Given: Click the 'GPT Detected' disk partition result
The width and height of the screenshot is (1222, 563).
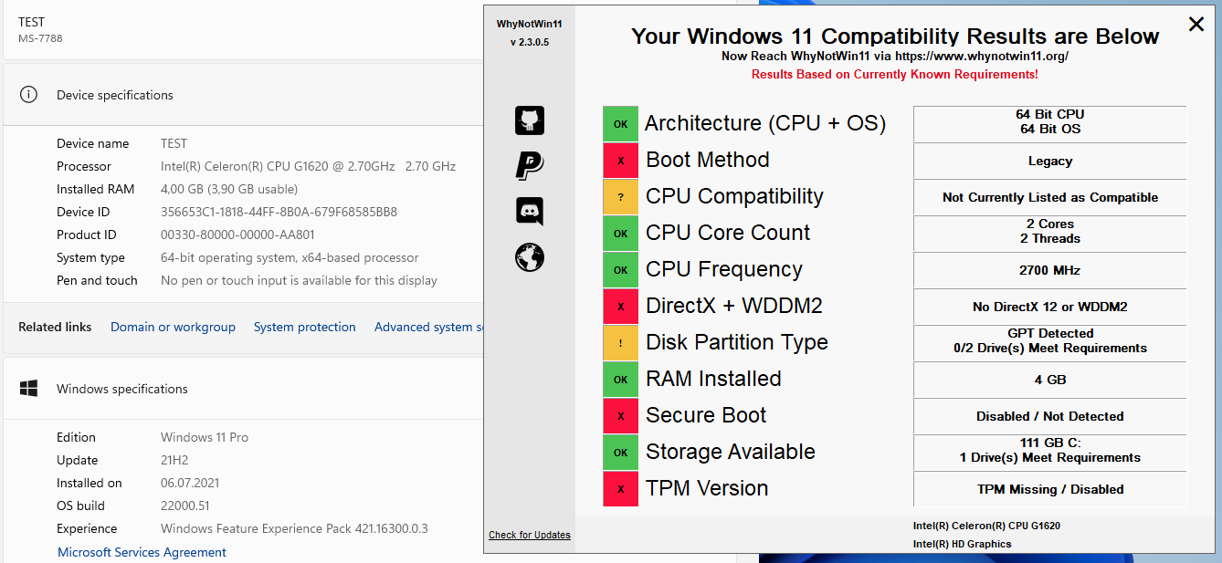Looking at the screenshot, I should coord(1050,333).
